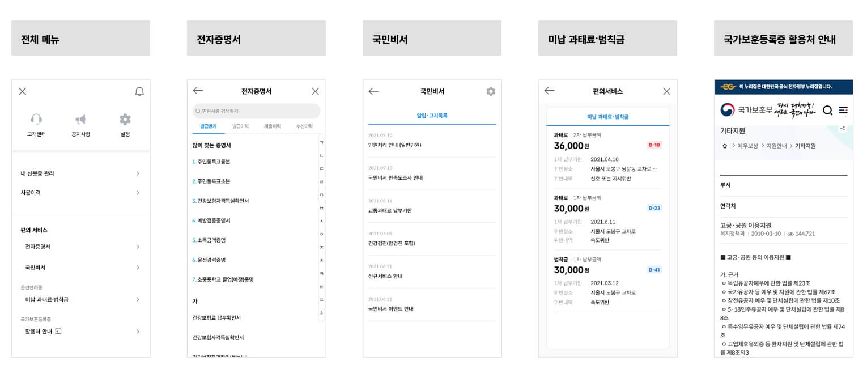Image resolution: width=867 pixels, height=369 pixels.
Task: Select the 제출이력 tab
Action: coord(273,126)
